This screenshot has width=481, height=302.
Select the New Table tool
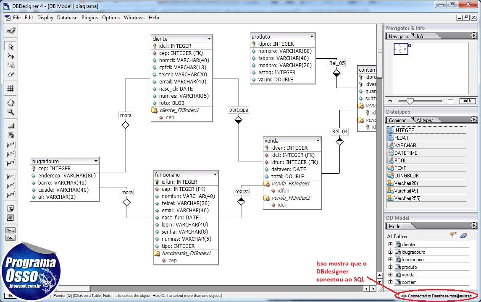pos(11,135)
